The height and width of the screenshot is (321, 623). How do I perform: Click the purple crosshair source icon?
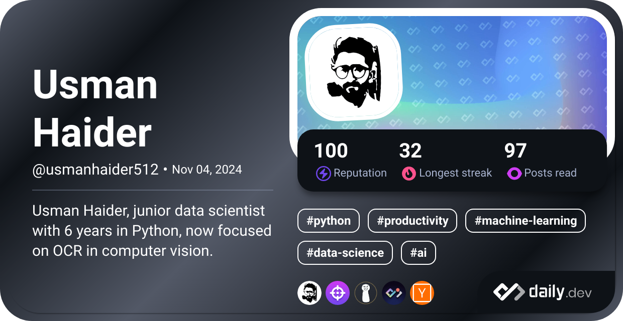(337, 293)
